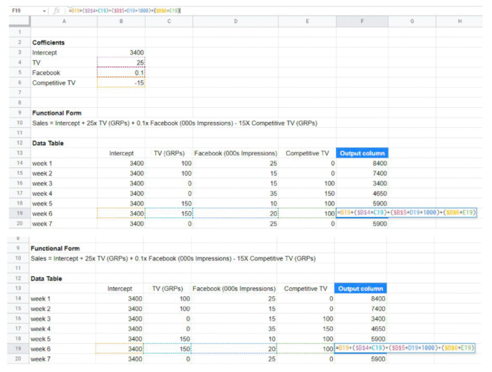Viewport: 492px width, 372px height.
Task: Select column A header
Action: tap(64, 21)
